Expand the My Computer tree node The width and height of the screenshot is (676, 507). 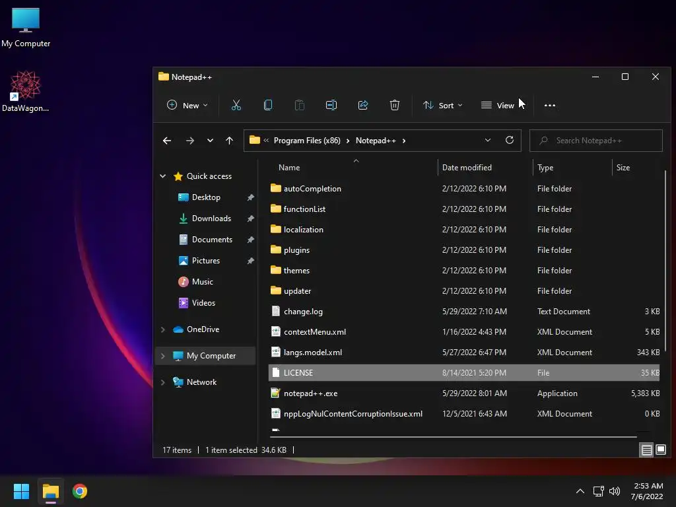coord(162,356)
